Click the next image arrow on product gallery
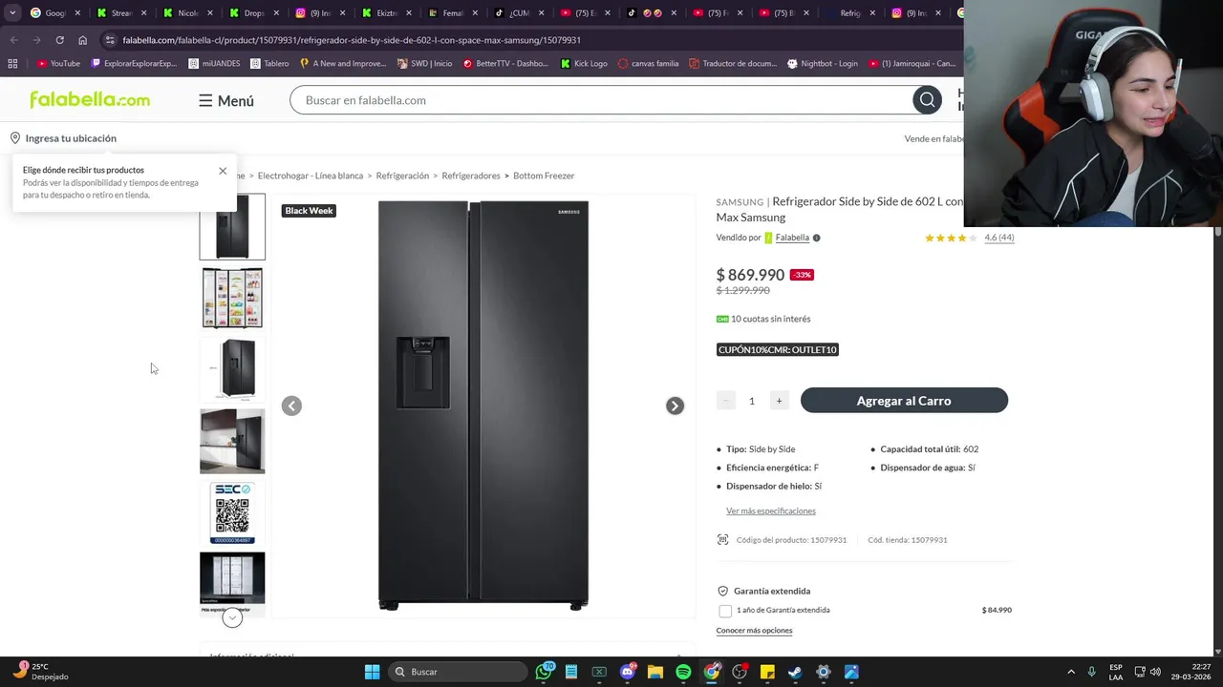Image resolution: width=1223 pixels, height=687 pixels. (675, 406)
